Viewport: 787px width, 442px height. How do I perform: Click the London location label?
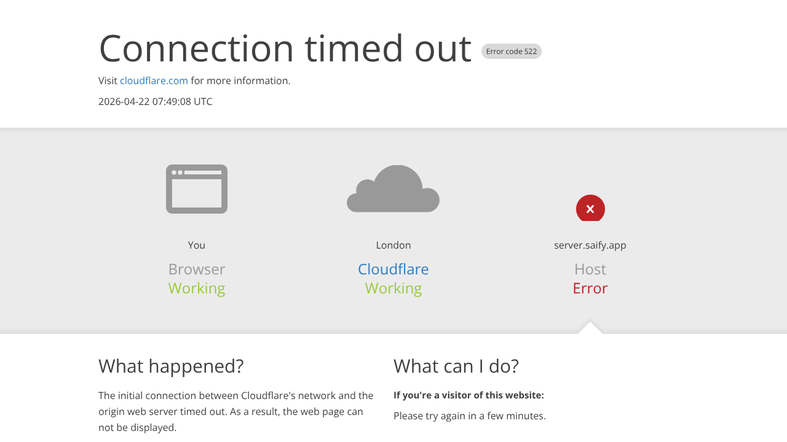point(393,245)
